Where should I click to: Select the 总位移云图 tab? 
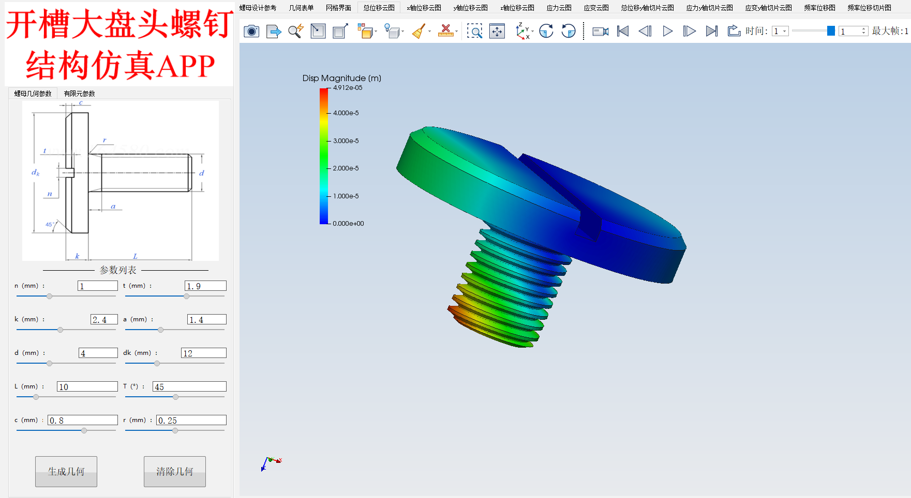379,8
